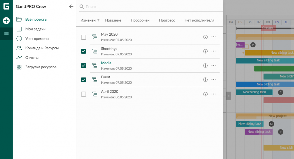The image size is (294, 159).
Task: Go to Команда и Ресурсы section
Action: point(42,48)
